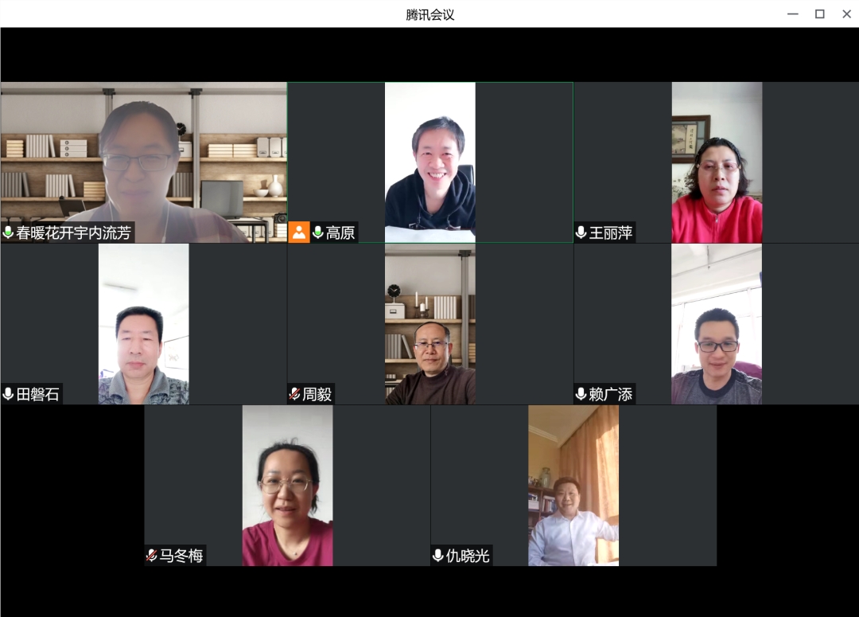The width and height of the screenshot is (859, 617).
Task: Click the muted microphone icon beside 周毅
Action: click(x=295, y=394)
